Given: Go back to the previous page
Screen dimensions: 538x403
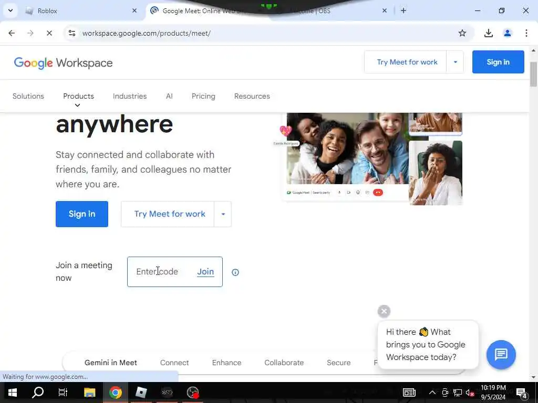Looking at the screenshot, I should click(12, 33).
